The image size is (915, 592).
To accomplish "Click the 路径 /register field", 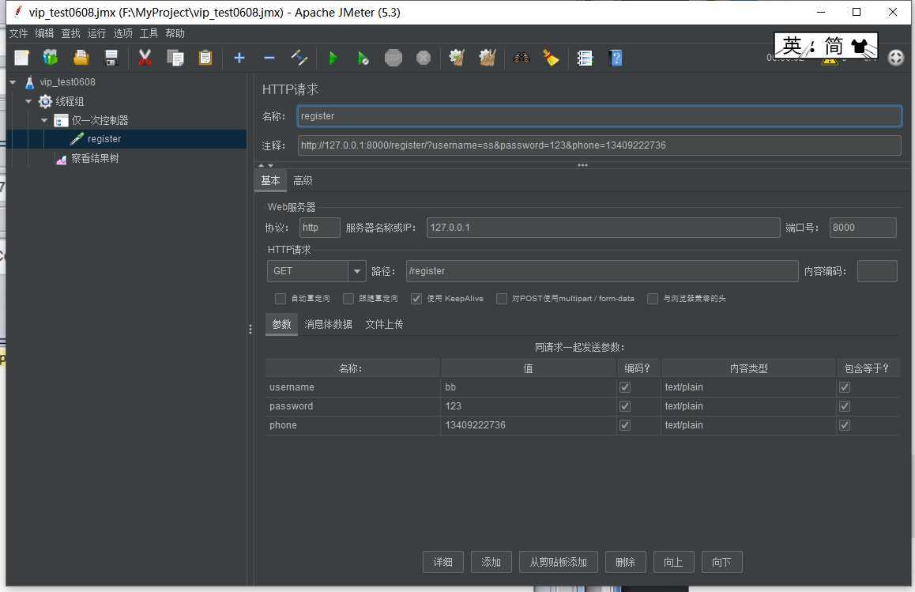I will (601, 271).
